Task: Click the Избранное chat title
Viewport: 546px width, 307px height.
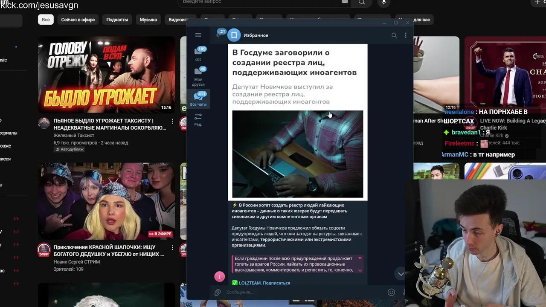Action: click(256, 35)
